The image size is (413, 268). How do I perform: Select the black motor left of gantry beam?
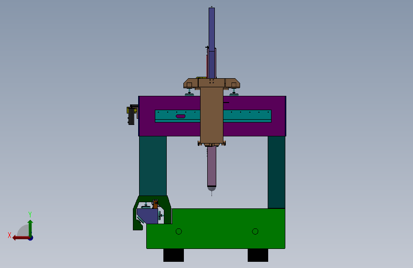coord(131,116)
